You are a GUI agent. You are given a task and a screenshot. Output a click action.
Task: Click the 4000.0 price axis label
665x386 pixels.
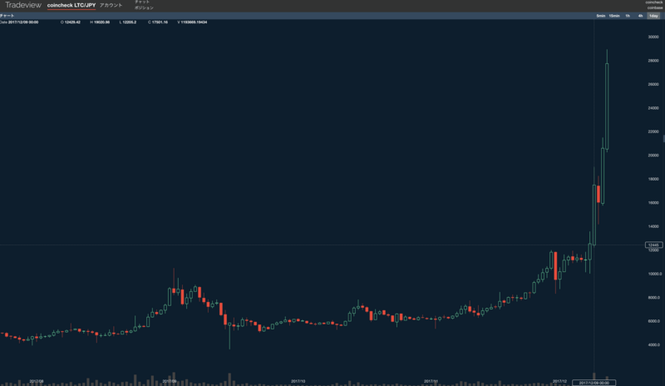[x=653, y=344]
